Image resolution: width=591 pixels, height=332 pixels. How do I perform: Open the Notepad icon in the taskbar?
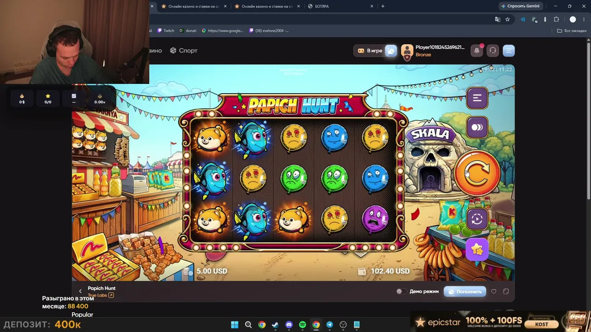pyautogui.click(x=357, y=325)
